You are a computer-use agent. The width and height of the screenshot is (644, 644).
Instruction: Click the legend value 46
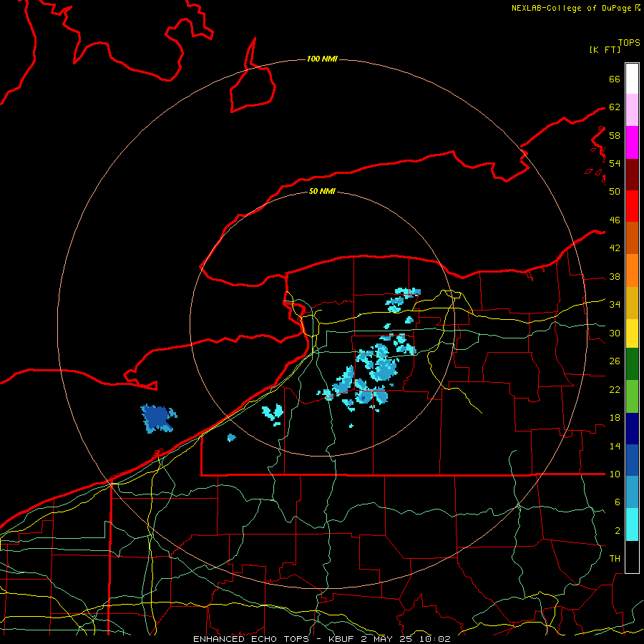pyautogui.click(x=615, y=220)
